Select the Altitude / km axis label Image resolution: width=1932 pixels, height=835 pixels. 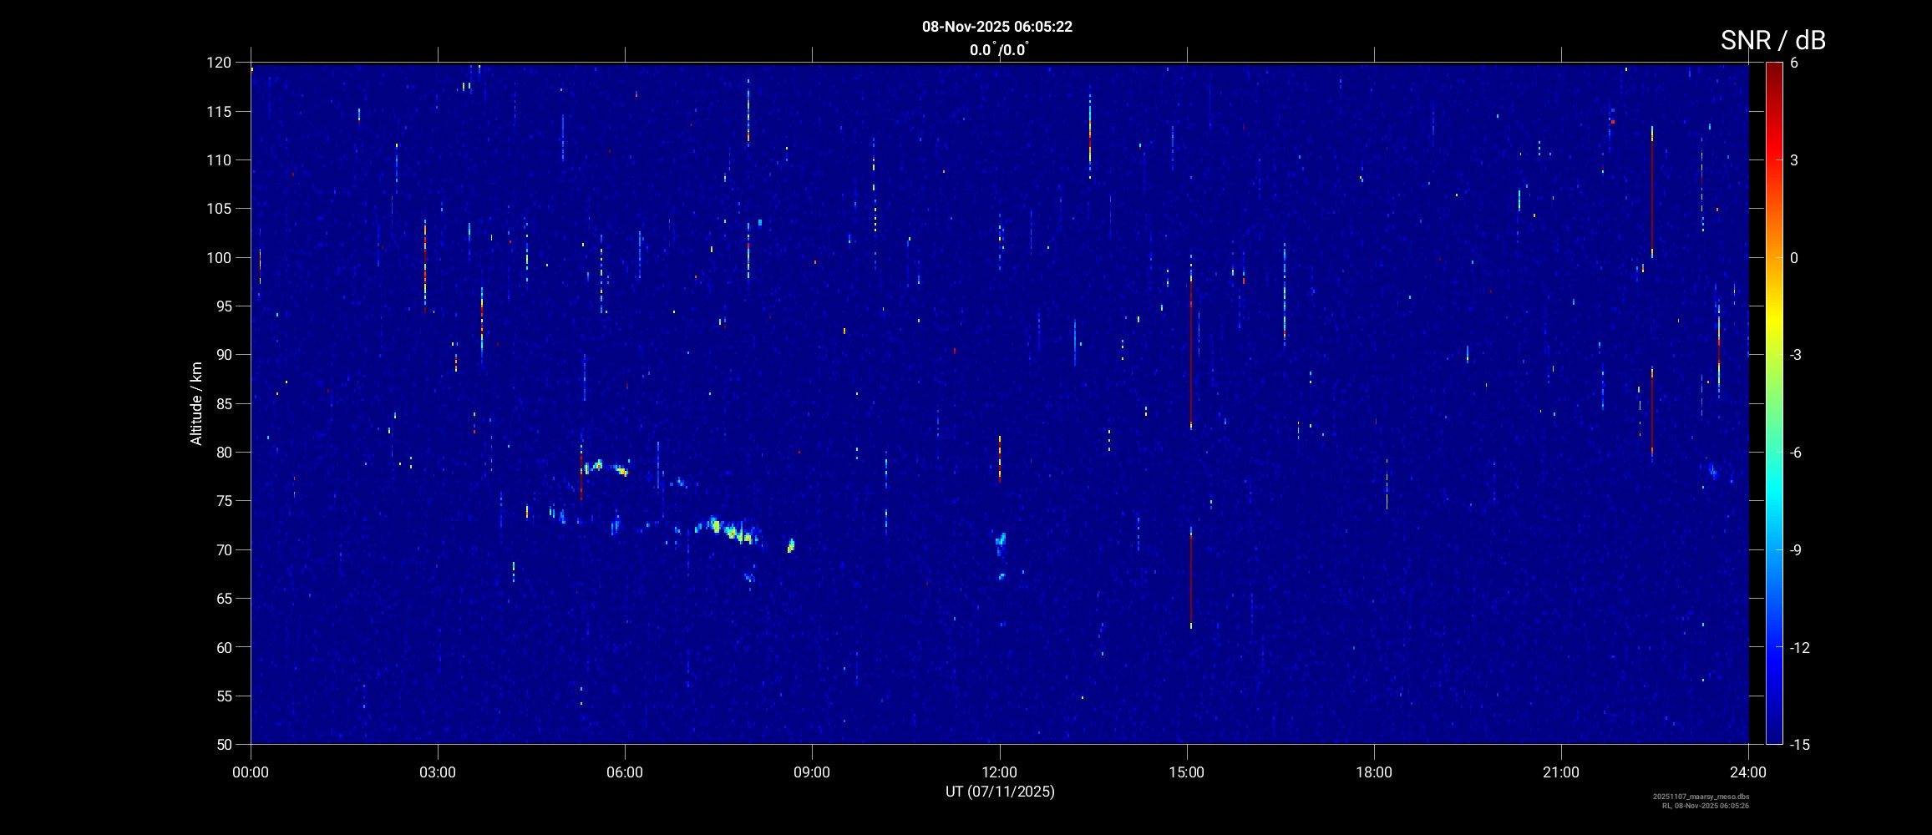pos(196,403)
